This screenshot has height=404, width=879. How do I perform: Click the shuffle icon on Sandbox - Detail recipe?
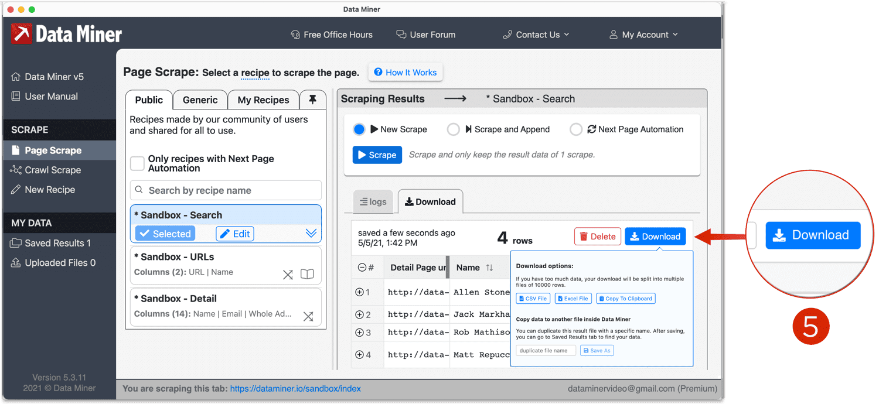(x=308, y=316)
